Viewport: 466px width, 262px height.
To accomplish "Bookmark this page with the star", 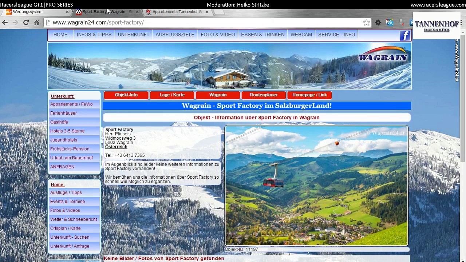I will point(366,23).
